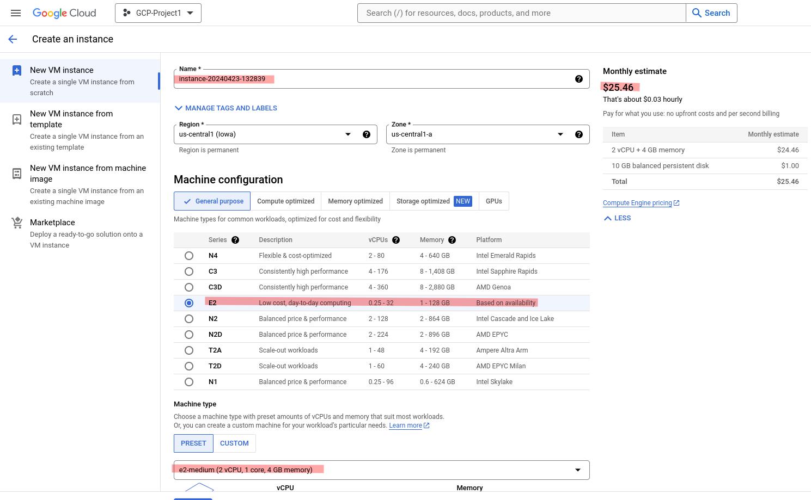Select New VM instance from template option
Screen dimensions: 811x500
click(80, 130)
